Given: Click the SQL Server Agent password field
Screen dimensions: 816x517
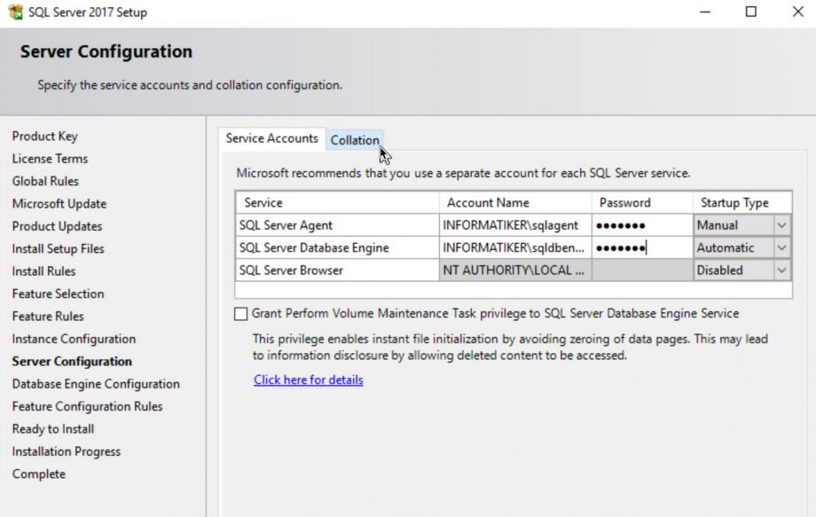Looking at the screenshot, I should pyautogui.click(x=640, y=224).
